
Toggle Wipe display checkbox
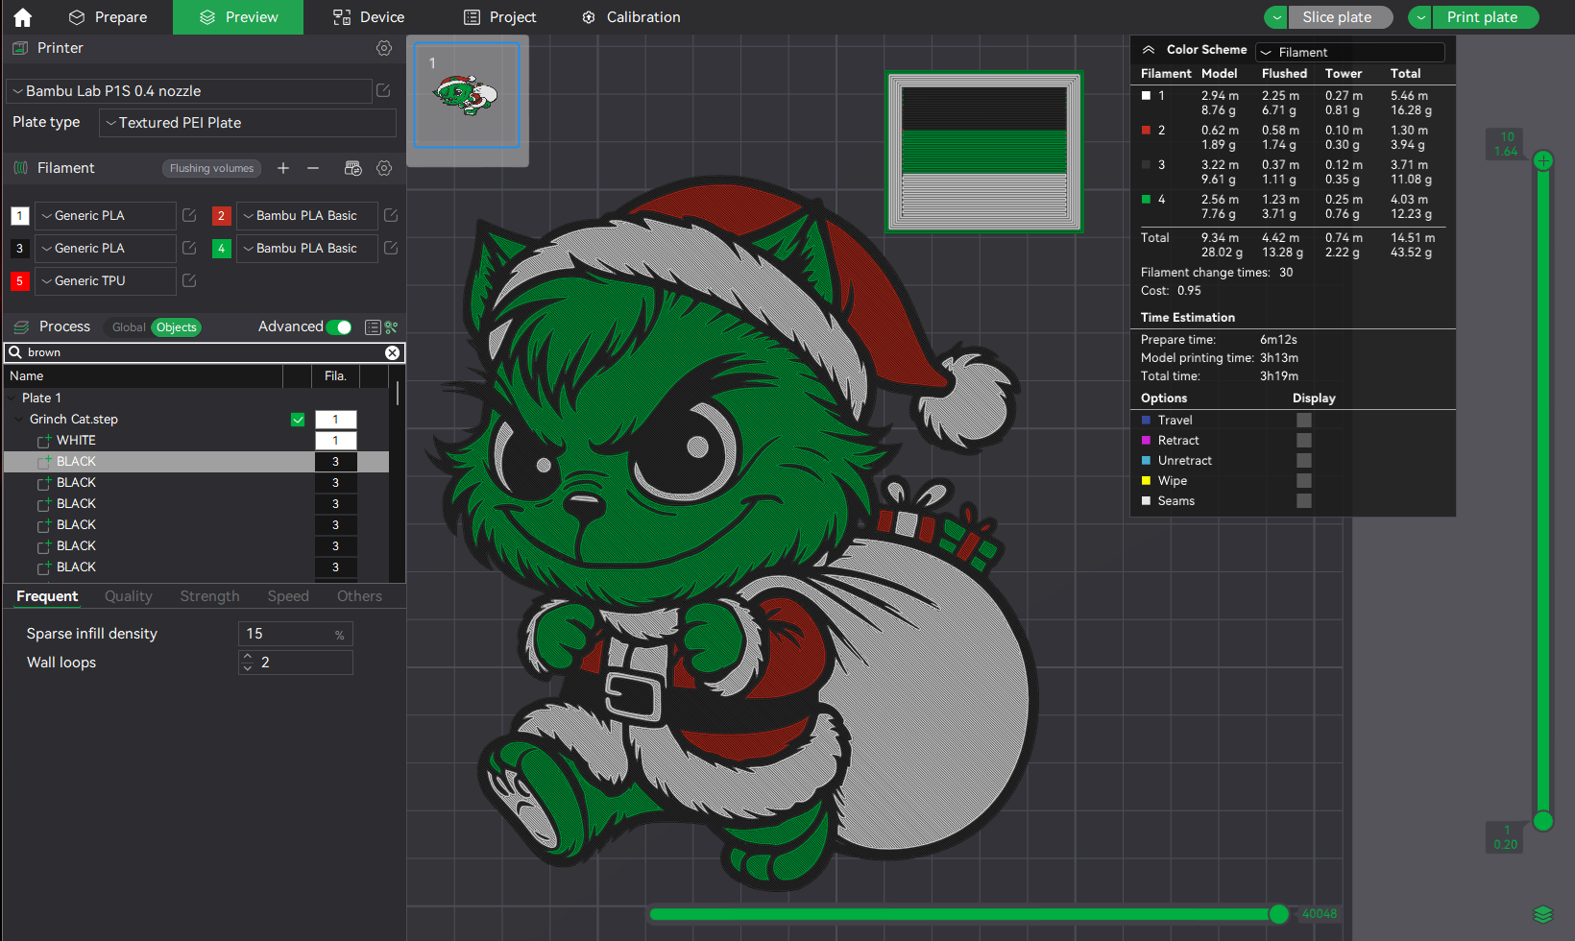(1304, 480)
